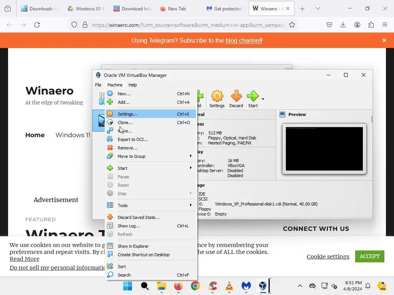Open Firefox extensions puzzle icon

coord(371,25)
